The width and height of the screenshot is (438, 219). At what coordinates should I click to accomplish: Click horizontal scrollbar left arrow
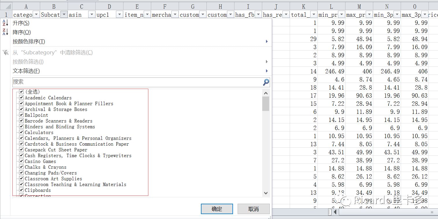pyautogui.click(x=335, y=212)
